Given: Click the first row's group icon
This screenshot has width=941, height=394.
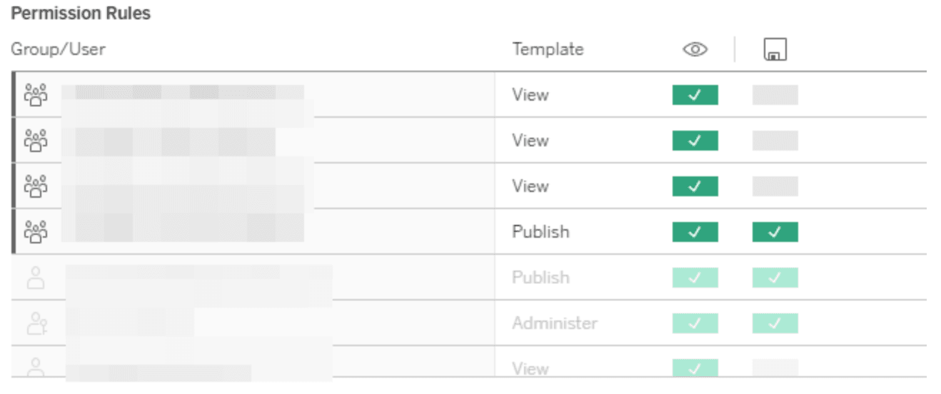Looking at the screenshot, I should tap(36, 94).
